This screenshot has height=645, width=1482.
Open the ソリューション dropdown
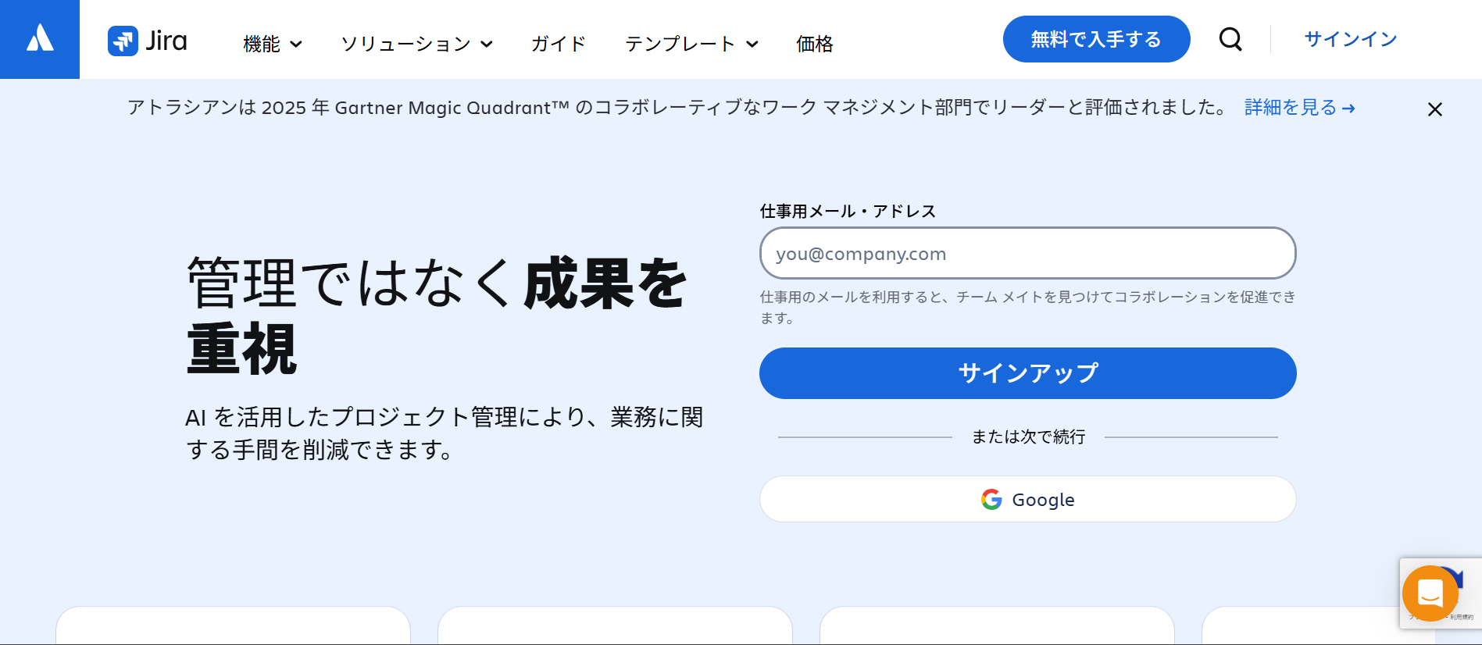pyautogui.click(x=416, y=45)
